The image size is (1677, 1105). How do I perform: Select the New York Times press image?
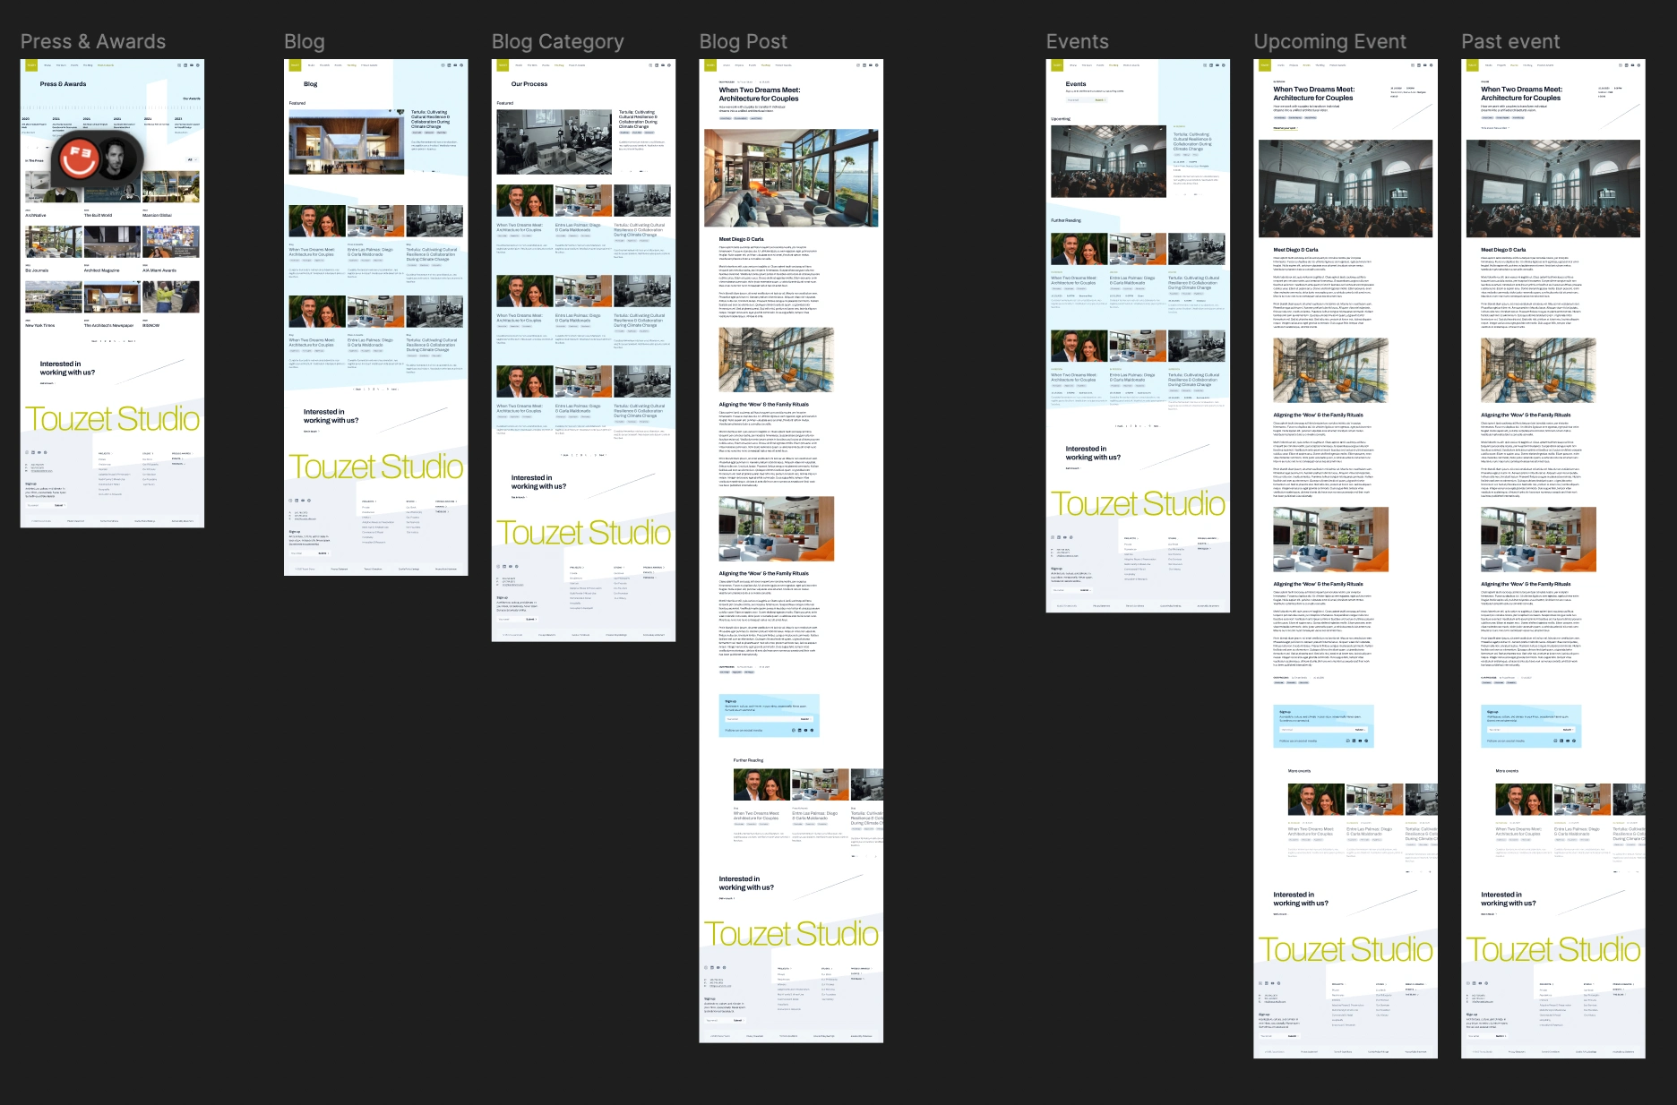pyautogui.click(x=54, y=298)
